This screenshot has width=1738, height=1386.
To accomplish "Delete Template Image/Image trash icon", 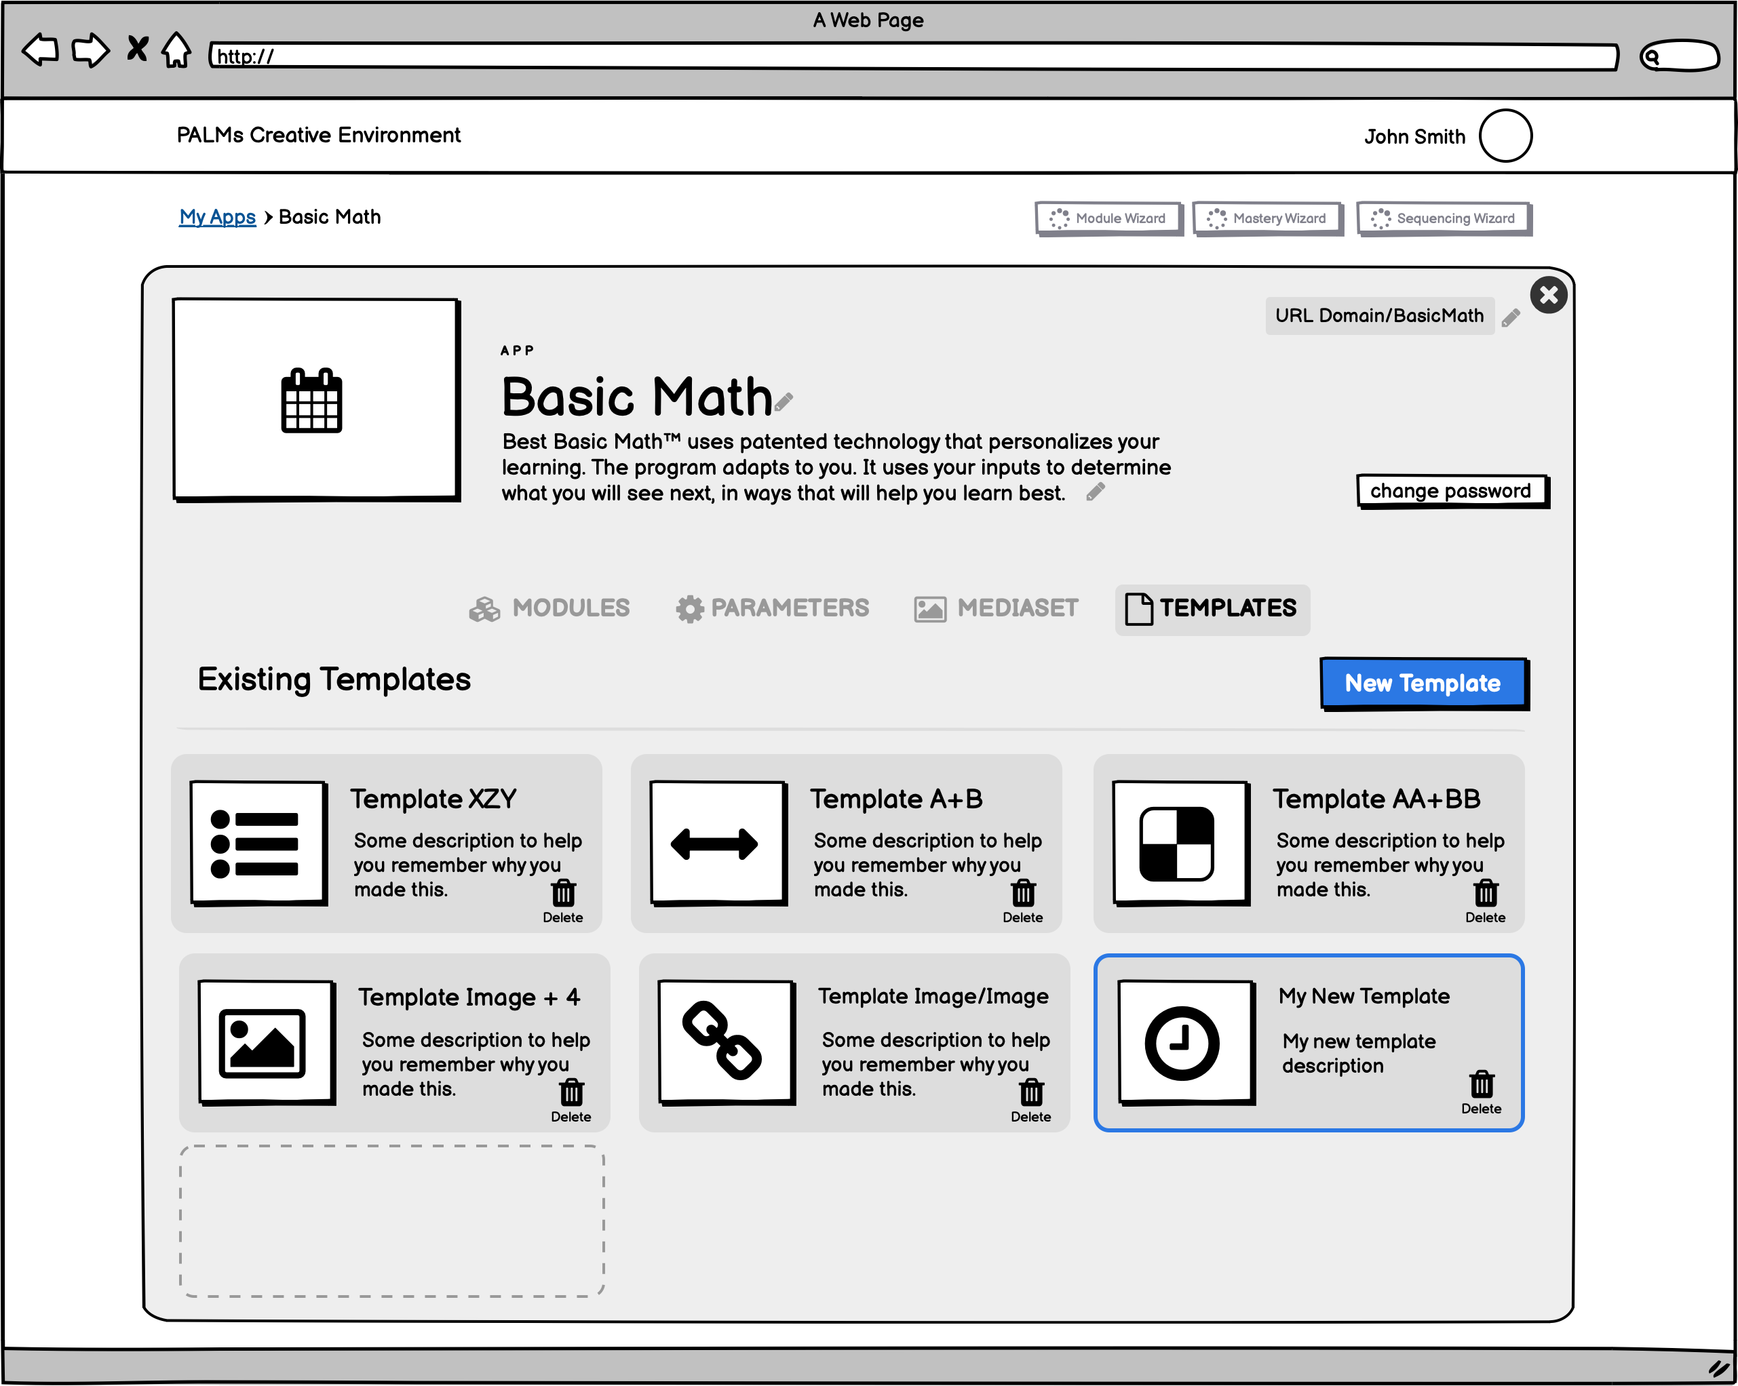I will 1031,1092.
